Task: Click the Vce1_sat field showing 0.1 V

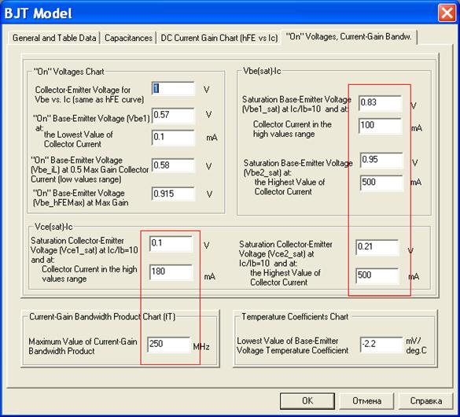Action: click(171, 244)
